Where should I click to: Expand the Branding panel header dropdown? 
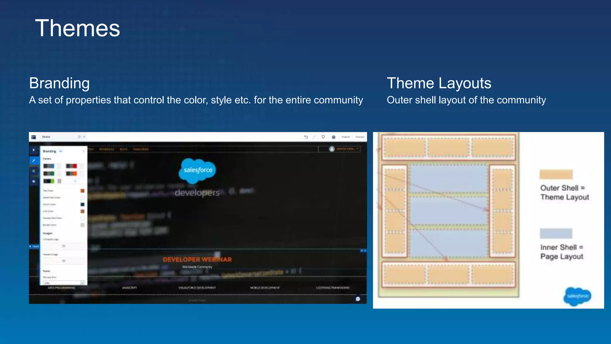[x=61, y=151]
